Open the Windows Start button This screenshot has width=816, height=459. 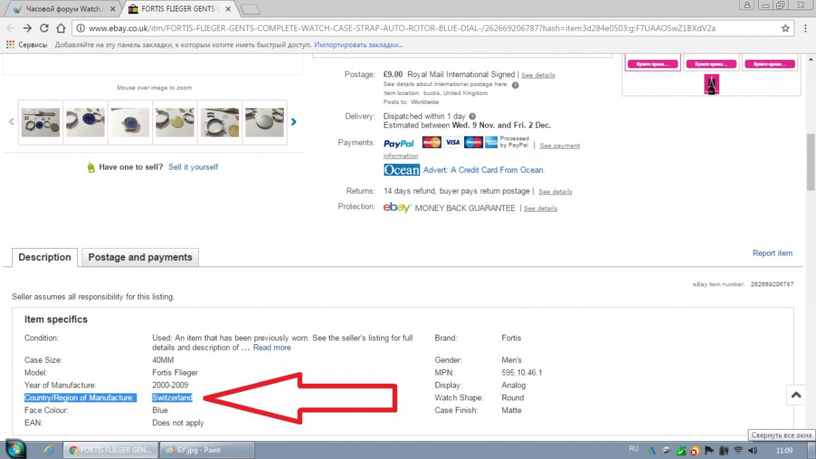tap(14, 449)
